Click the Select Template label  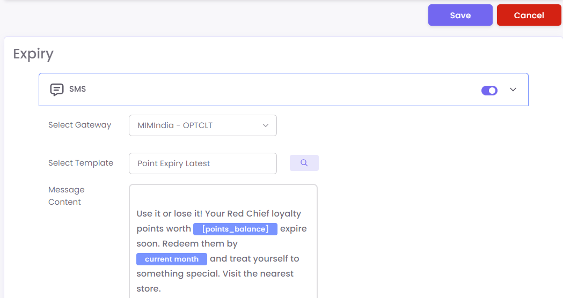pyautogui.click(x=81, y=163)
